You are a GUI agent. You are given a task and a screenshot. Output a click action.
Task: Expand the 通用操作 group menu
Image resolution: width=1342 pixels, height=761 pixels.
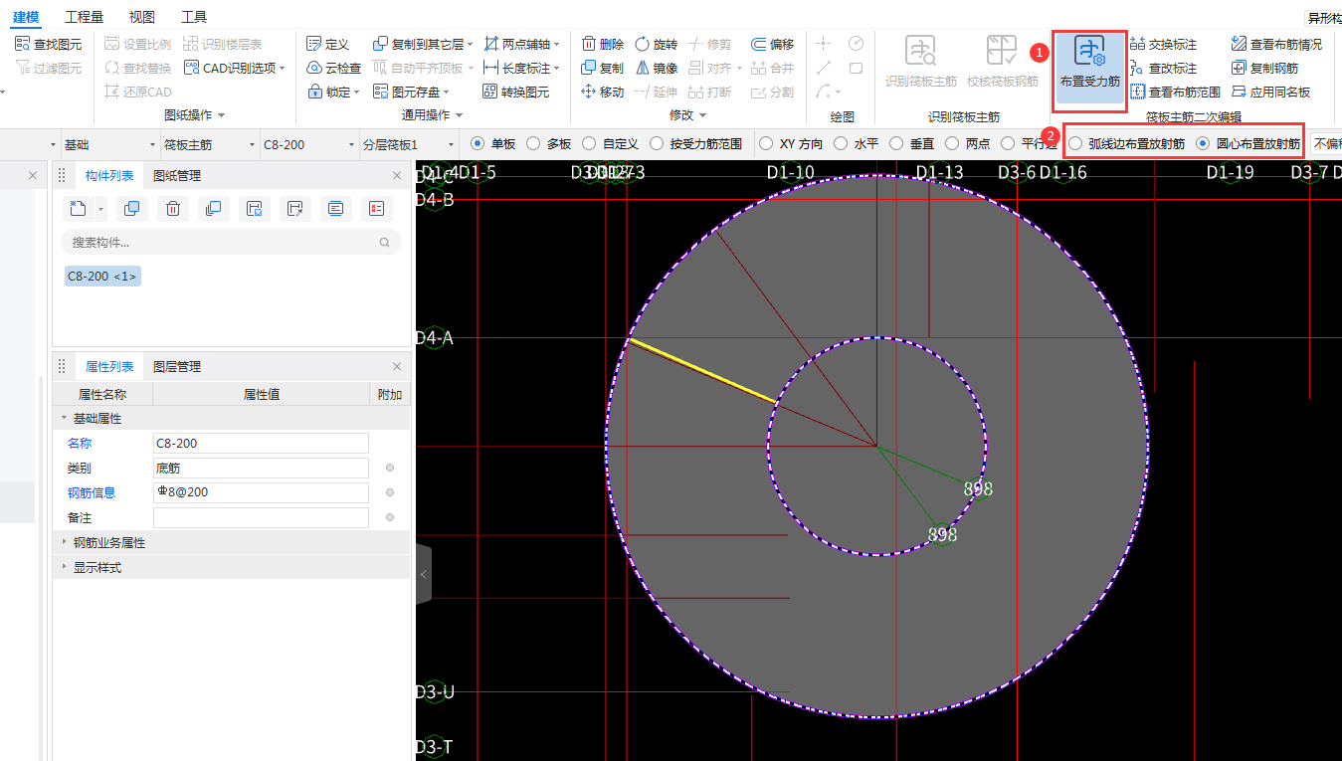pyautogui.click(x=432, y=115)
